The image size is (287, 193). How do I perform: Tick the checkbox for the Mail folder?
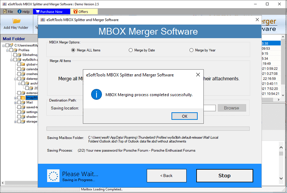click(19, 103)
